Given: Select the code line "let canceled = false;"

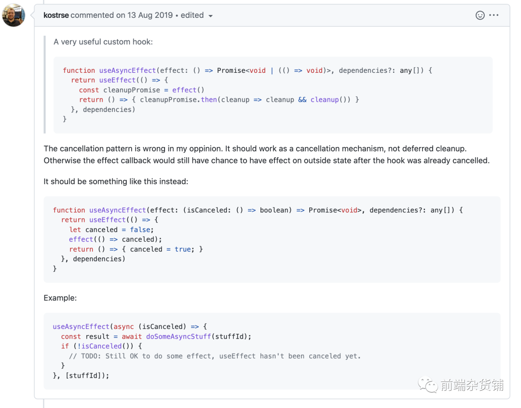Looking at the screenshot, I should point(111,230).
